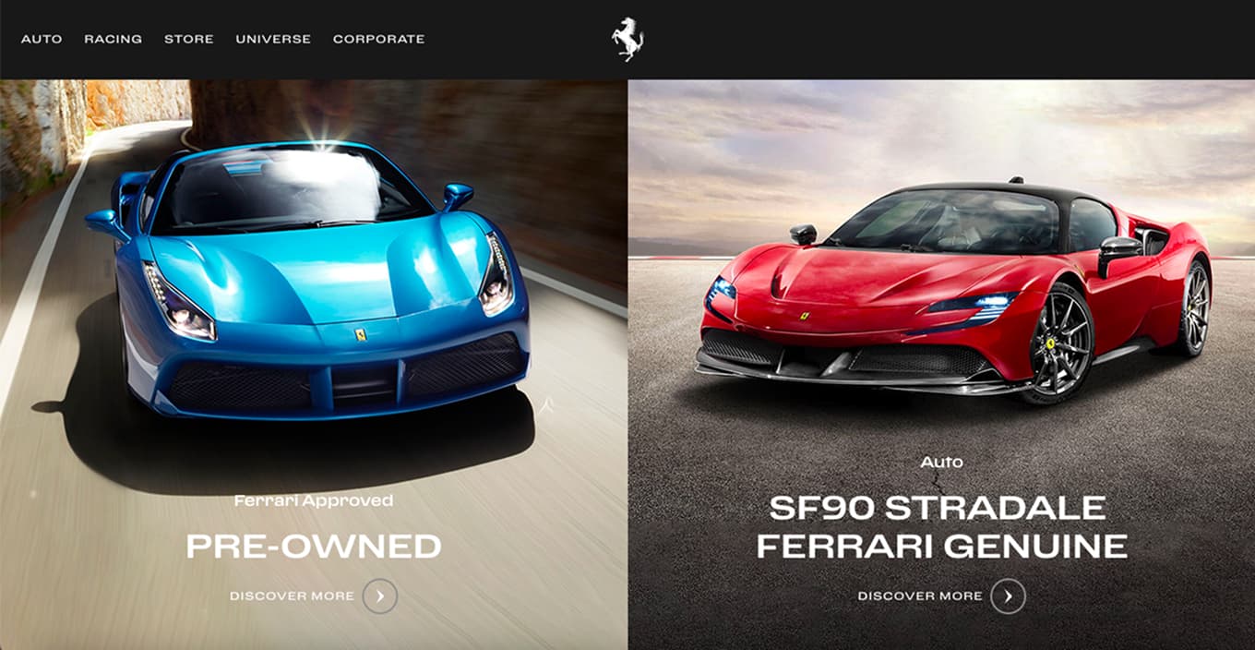The height and width of the screenshot is (650, 1255).
Task: Click the SF90 STRADALE headline text
Action: tap(938, 508)
